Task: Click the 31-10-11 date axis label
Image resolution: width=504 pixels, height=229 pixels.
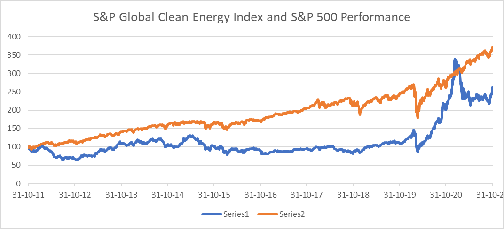Action: tap(29, 194)
